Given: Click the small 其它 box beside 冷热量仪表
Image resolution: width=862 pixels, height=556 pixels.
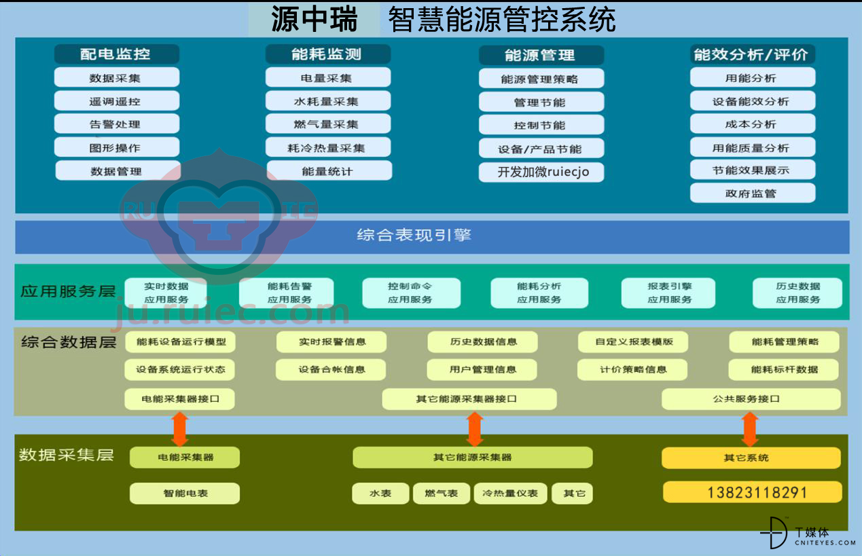Looking at the screenshot, I should pyautogui.click(x=572, y=494).
